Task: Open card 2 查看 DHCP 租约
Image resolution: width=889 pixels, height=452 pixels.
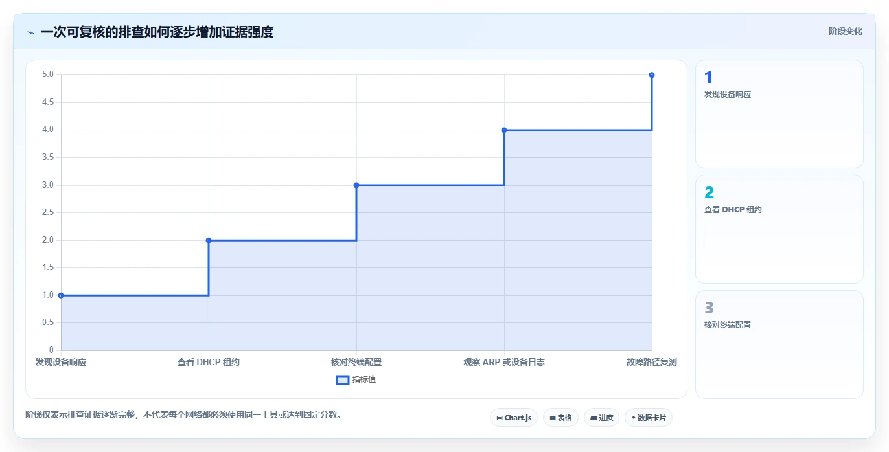Action: coord(779,229)
